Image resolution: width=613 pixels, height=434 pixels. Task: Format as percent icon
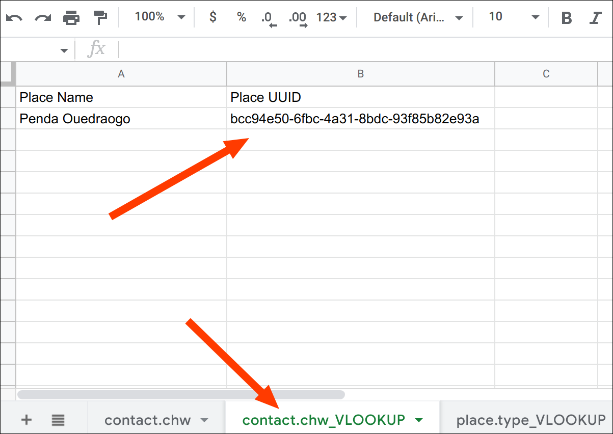(x=242, y=17)
